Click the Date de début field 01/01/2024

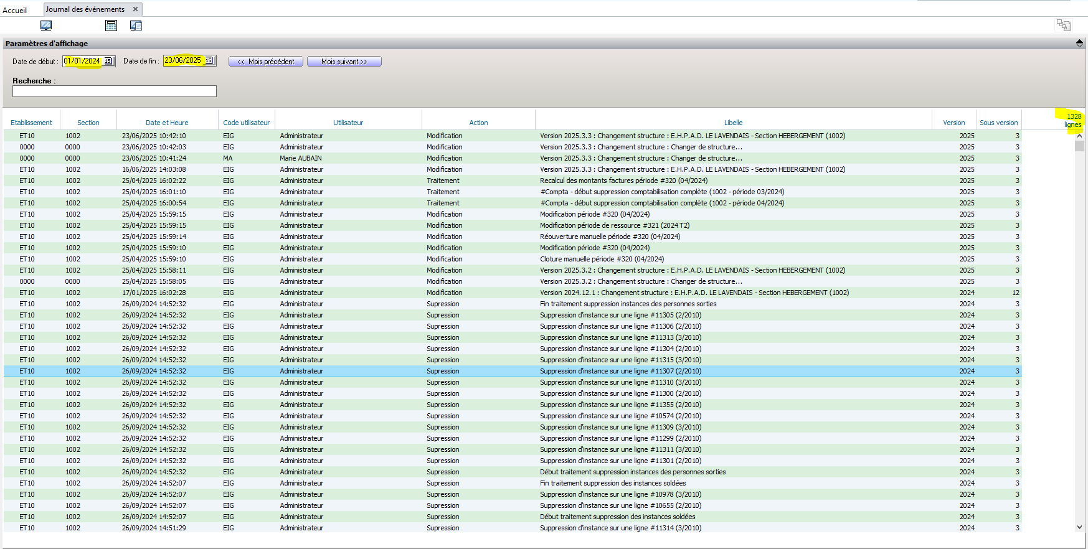tap(83, 61)
